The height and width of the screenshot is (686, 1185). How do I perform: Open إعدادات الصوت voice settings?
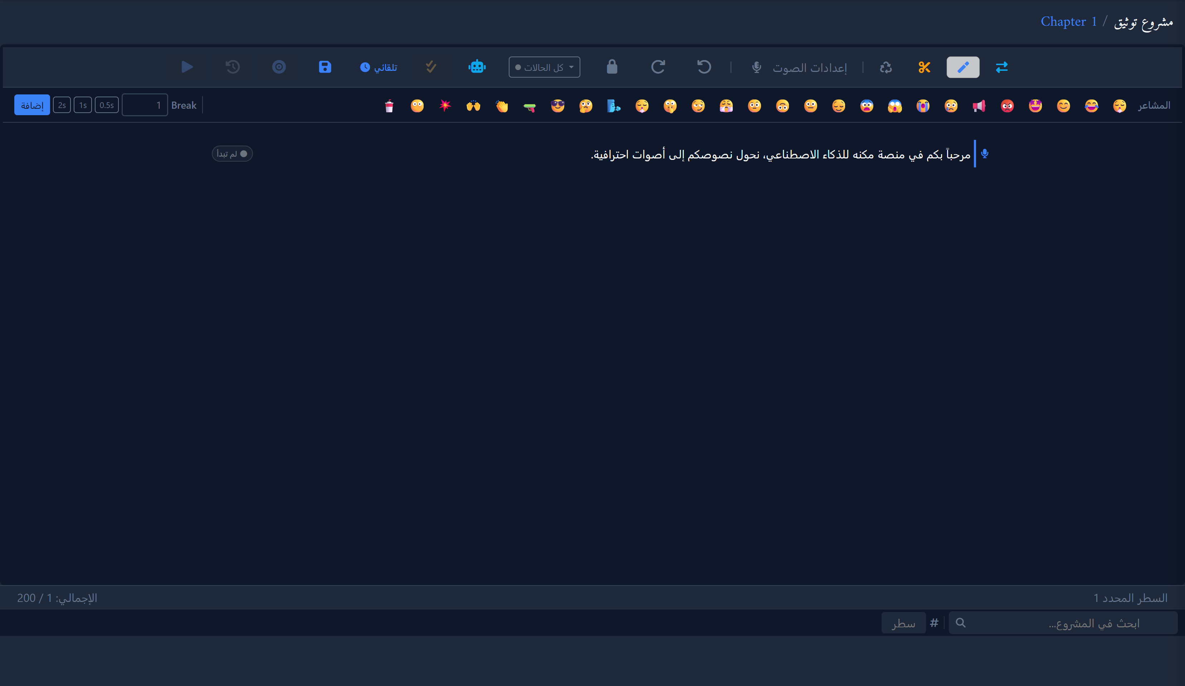[x=799, y=68]
